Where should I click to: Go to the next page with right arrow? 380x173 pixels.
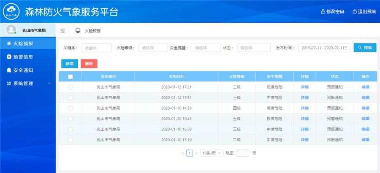(196, 153)
